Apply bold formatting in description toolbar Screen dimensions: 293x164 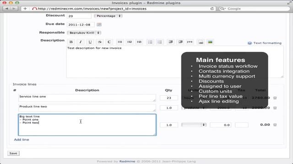pos(71,42)
